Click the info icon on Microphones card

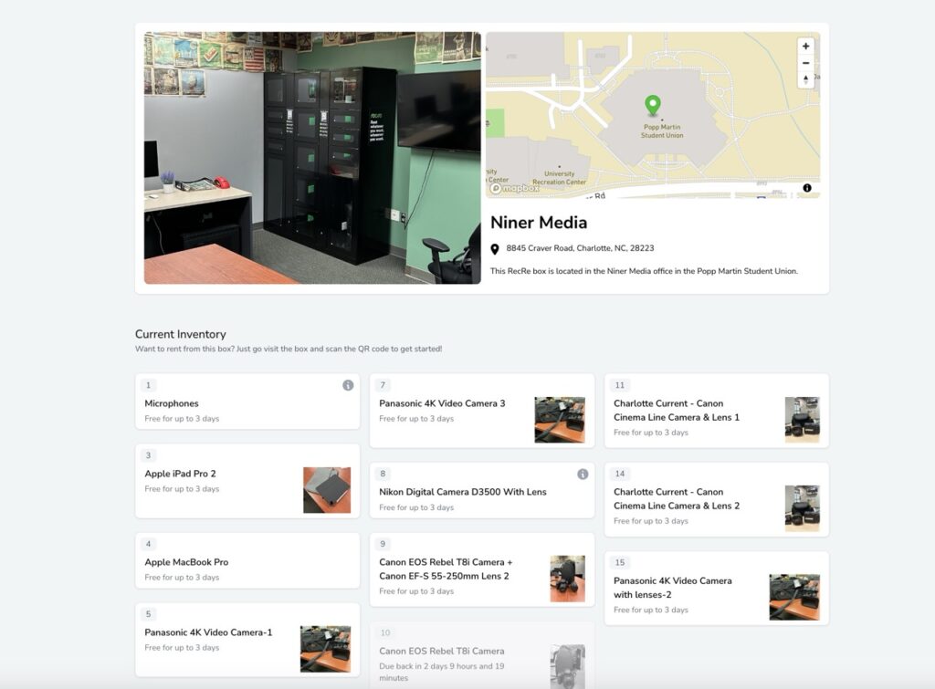(x=348, y=385)
